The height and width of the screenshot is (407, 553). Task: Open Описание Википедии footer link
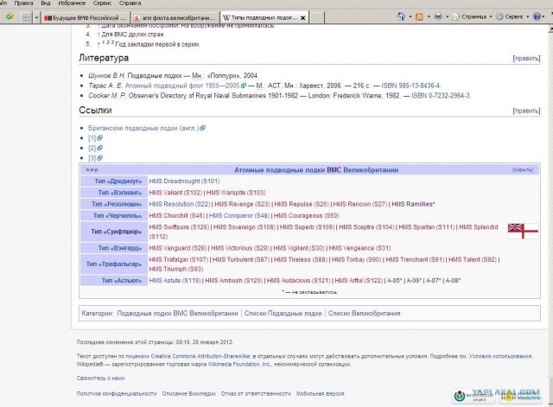tap(188, 393)
